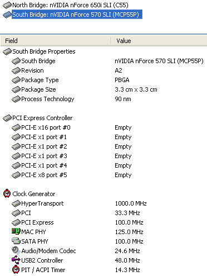
Task: Click the chip icon beside North Bridge
Action: (7, 5)
